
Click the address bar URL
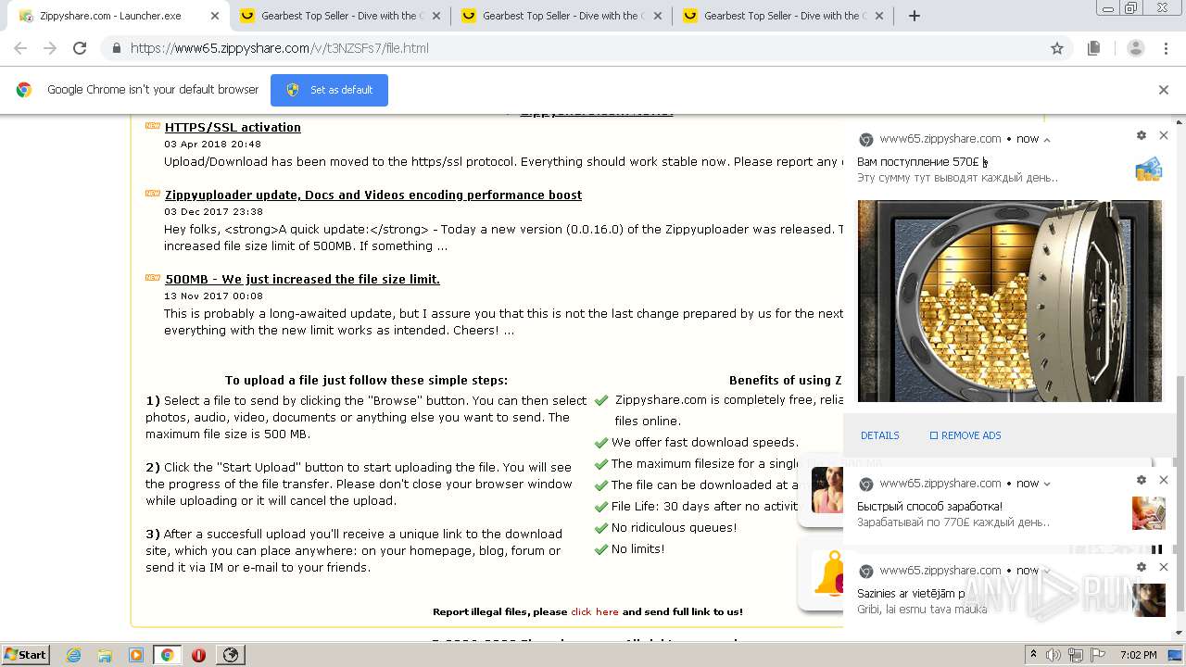point(279,48)
